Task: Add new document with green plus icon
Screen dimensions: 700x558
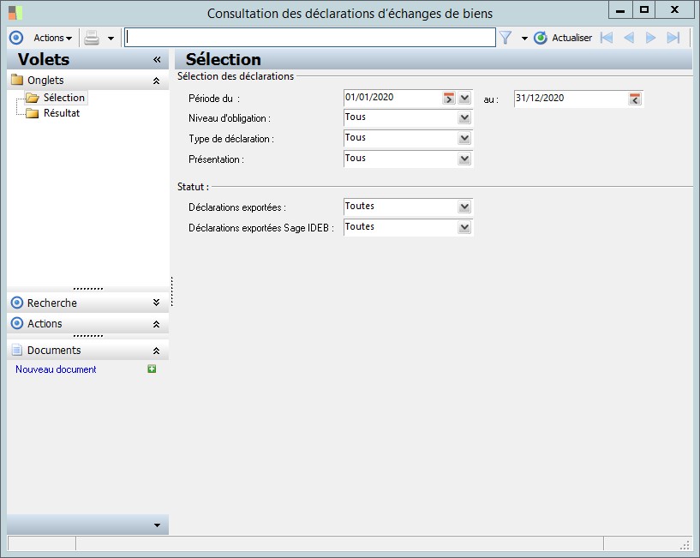Action: click(152, 369)
